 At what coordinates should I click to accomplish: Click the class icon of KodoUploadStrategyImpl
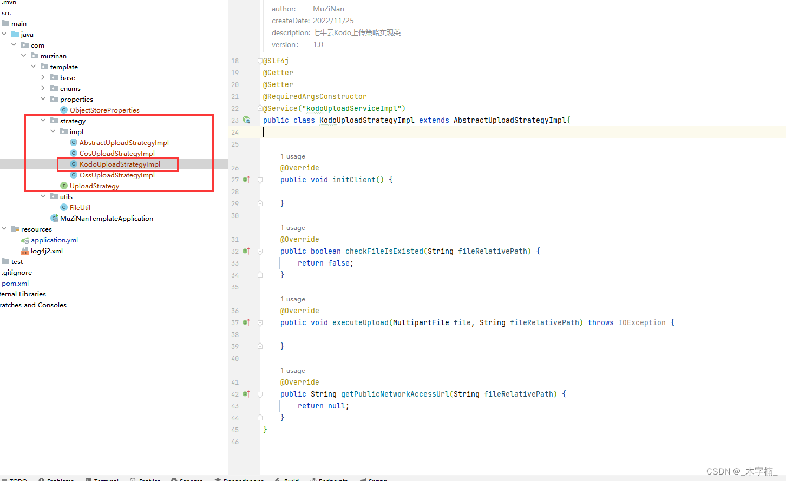pyautogui.click(x=74, y=164)
